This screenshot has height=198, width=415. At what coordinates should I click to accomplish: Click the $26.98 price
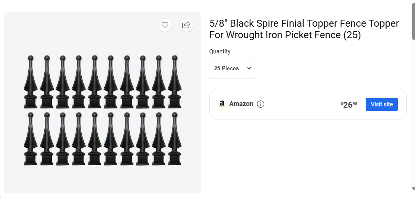click(x=349, y=104)
